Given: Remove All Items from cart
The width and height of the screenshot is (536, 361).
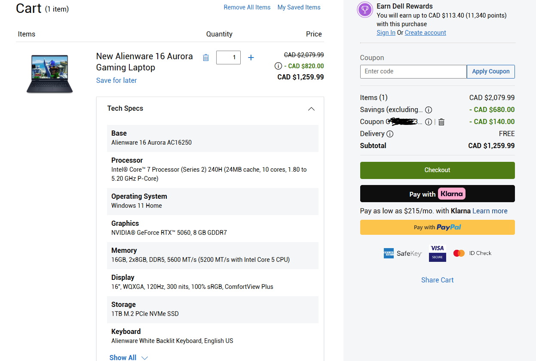Looking at the screenshot, I should (x=247, y=7).
